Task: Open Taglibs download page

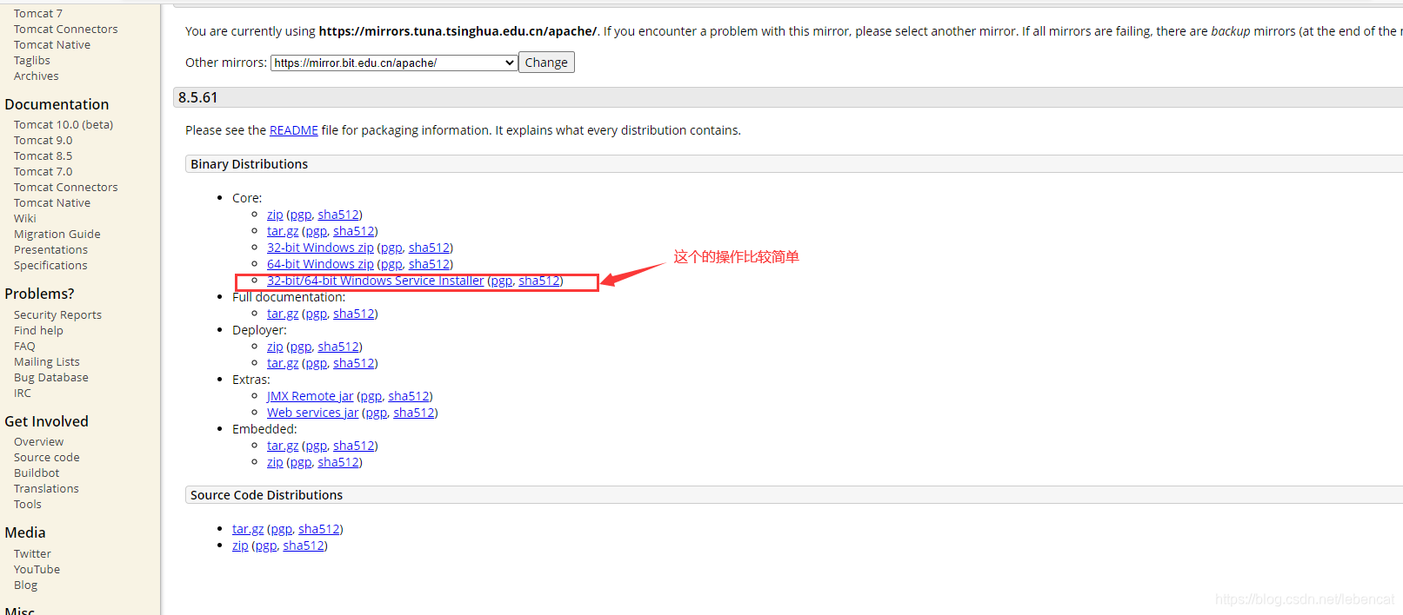Action: click(32, 61)
